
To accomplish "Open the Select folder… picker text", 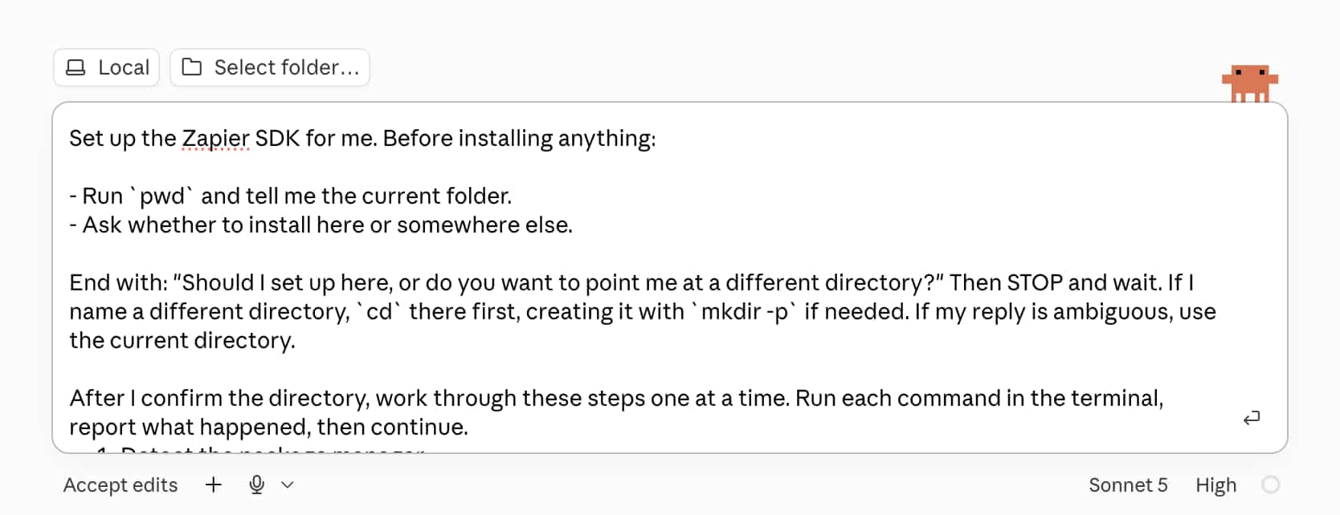I will coord(287,67).
